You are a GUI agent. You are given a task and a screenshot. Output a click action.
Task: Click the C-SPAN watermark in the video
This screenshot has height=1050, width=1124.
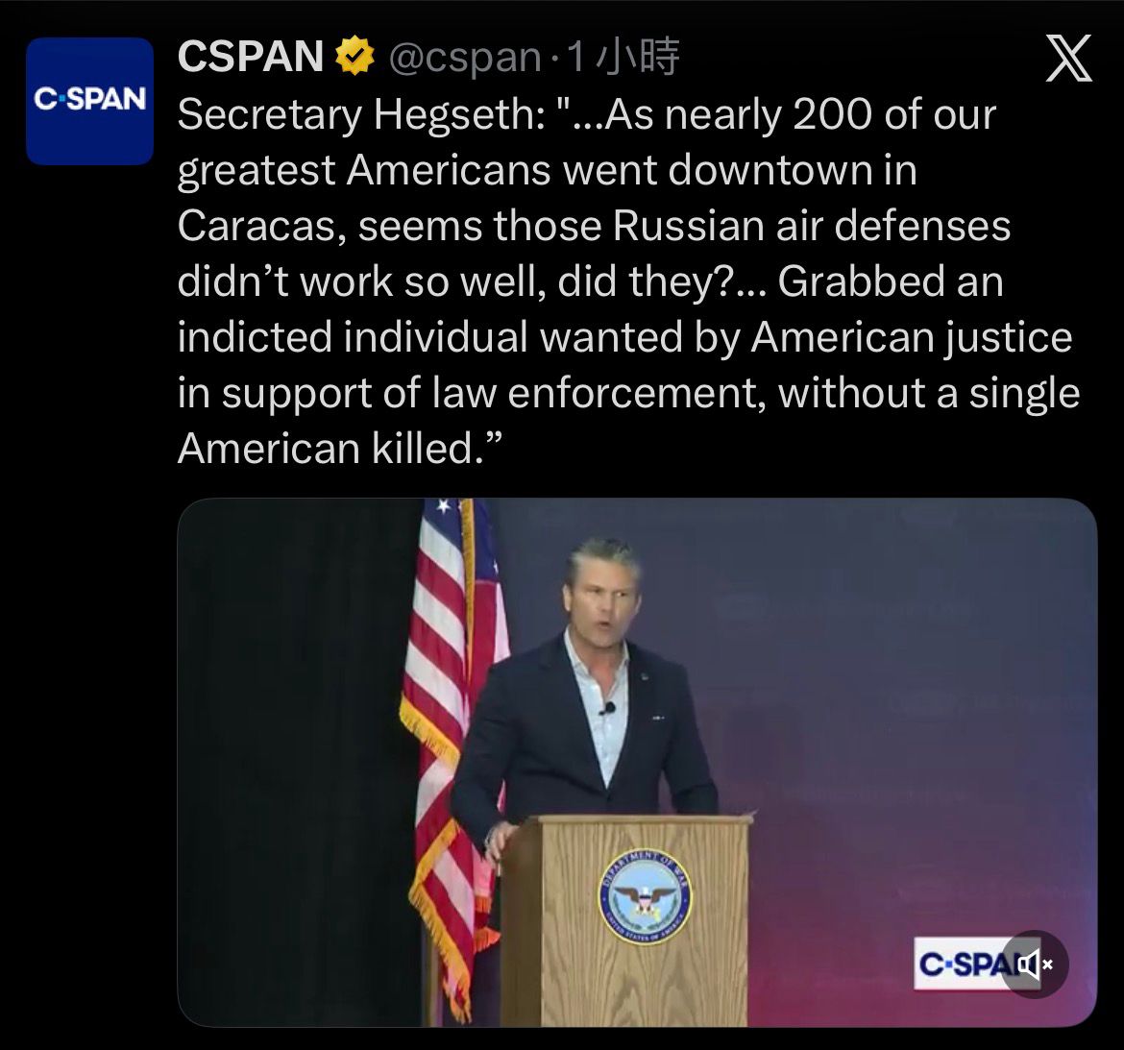point(963,963)
